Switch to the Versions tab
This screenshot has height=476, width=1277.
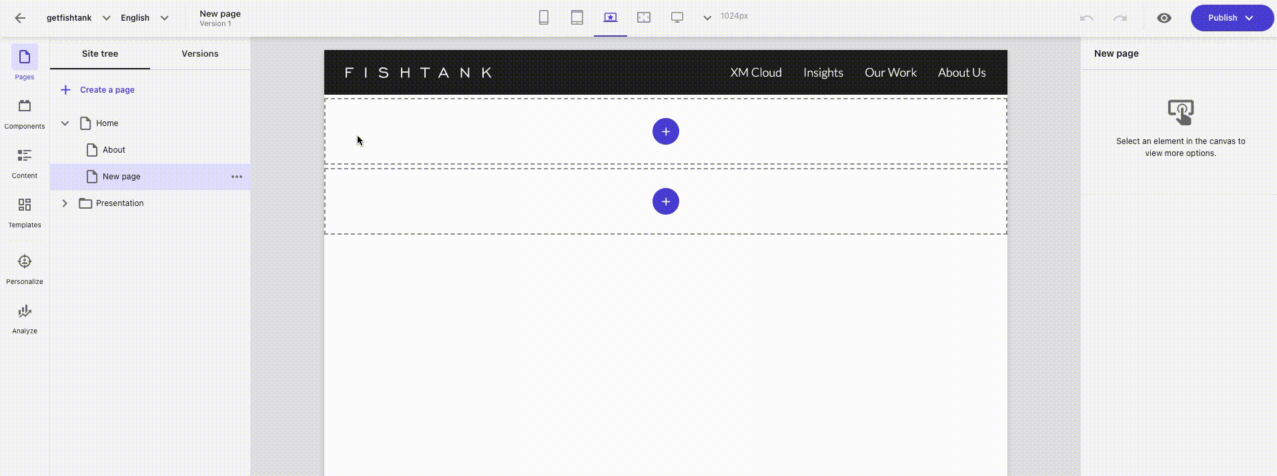(x=200, y=54)
